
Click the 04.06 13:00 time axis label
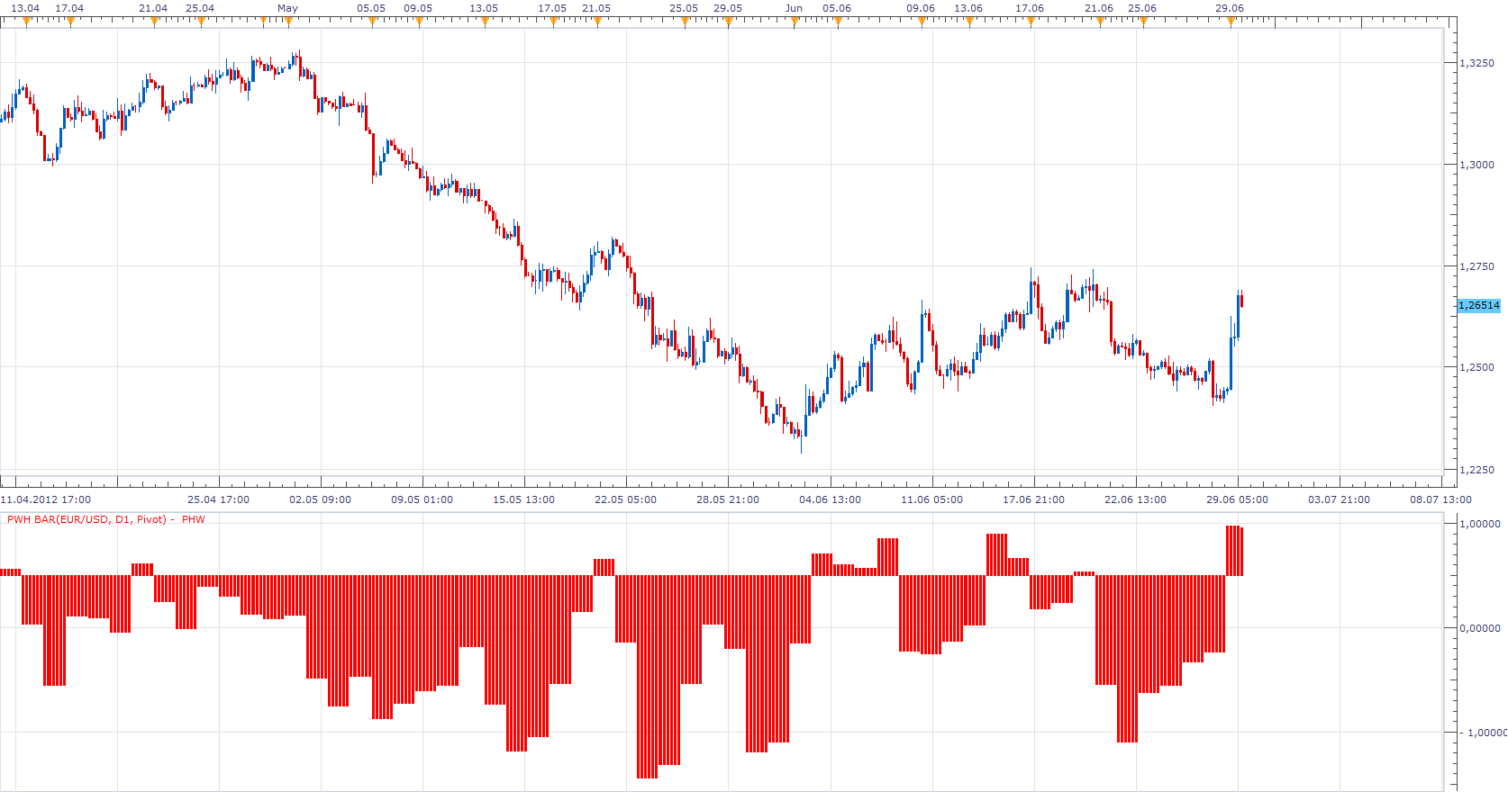click(831, 499)
